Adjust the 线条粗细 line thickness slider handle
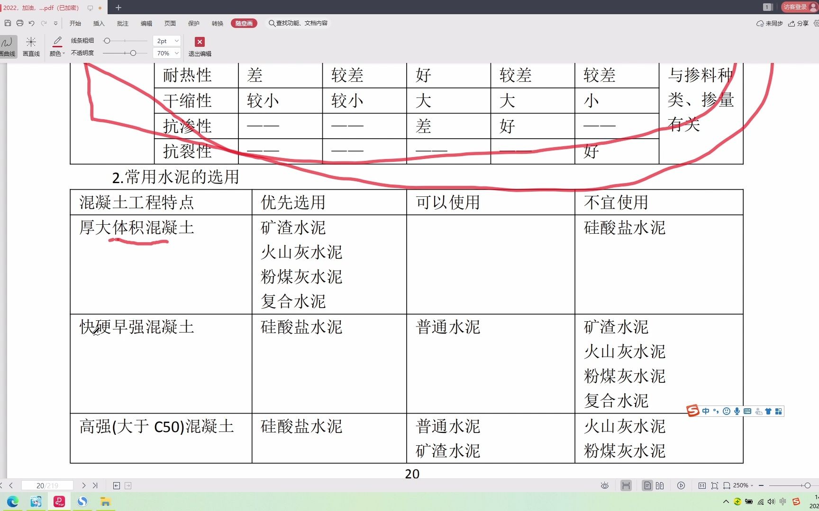This screenshot has width=819, height=511. (x=107, y=41)
